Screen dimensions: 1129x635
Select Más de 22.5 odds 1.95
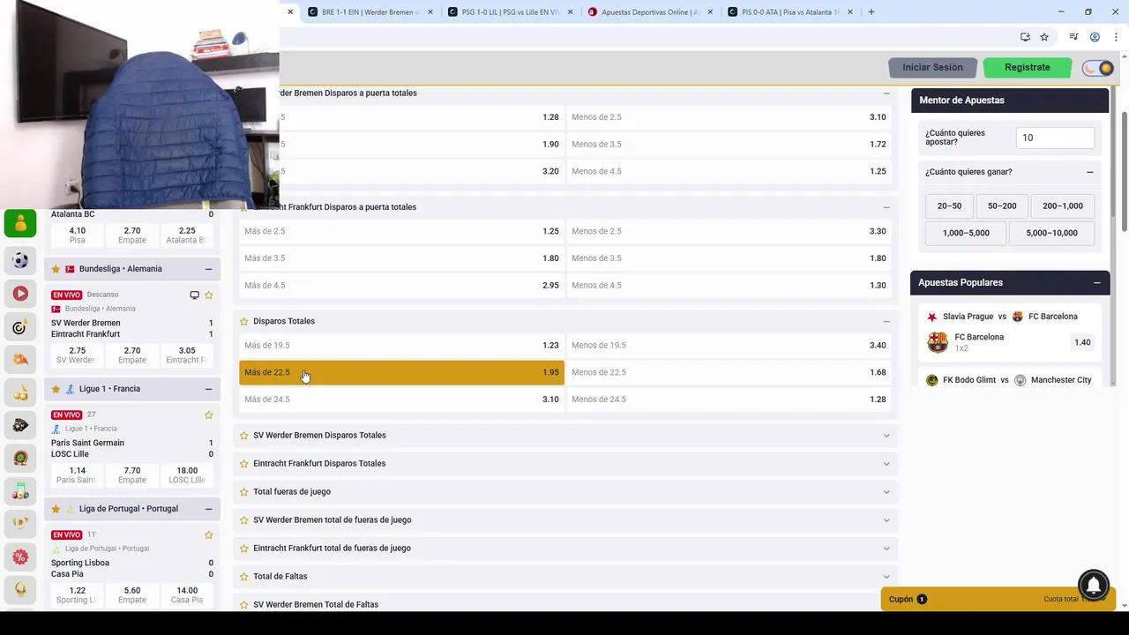click(x=401, y=372)
